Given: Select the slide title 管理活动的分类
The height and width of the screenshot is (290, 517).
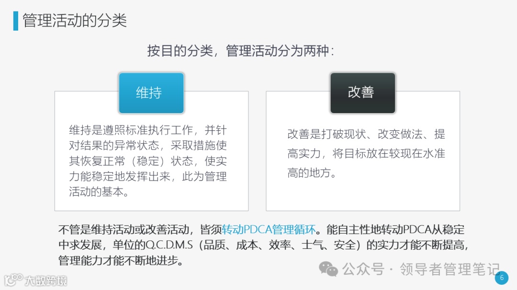Looking at the screenshot, I should [x=75, y=21].
